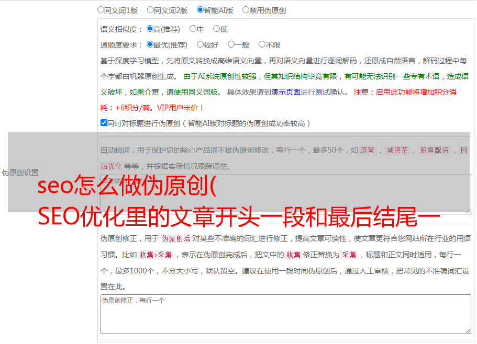Click the 伪原创后 highlighted tag

[176, 238]
